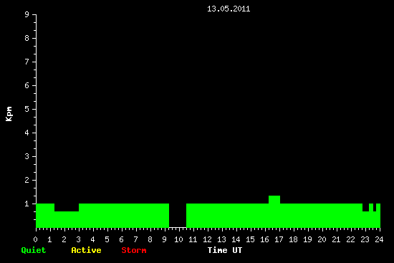394x263 pixels.
Task: Click the hour 6 tick label
Action: pyautogui.click(x=121, y=239)
